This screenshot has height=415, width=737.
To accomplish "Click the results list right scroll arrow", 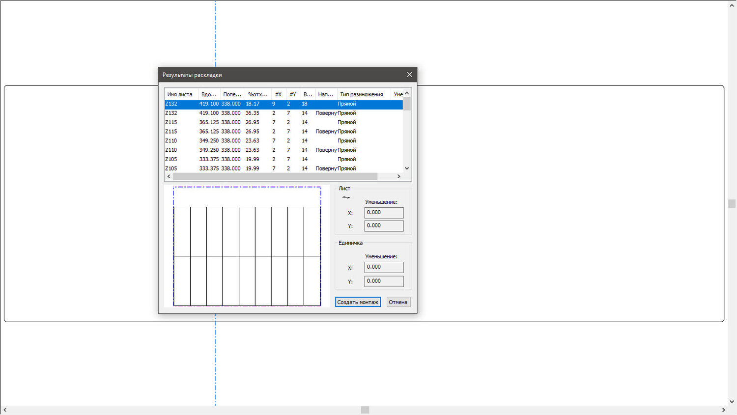I will pos(398,176).
